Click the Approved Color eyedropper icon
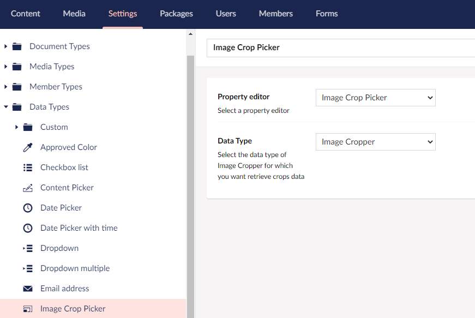 coord(28,147)
